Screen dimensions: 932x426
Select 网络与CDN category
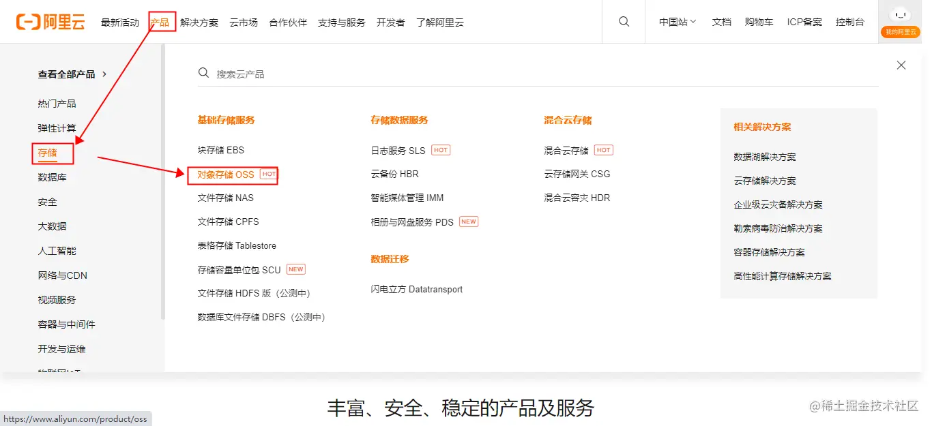[x=63, y=275]
